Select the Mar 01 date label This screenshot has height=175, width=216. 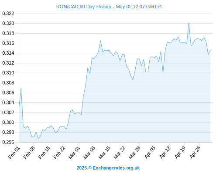75,153
